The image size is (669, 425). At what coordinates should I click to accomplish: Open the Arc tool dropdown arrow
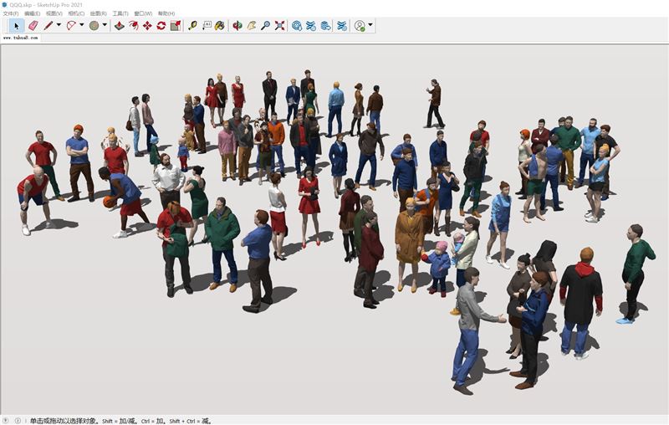point(81,25)
